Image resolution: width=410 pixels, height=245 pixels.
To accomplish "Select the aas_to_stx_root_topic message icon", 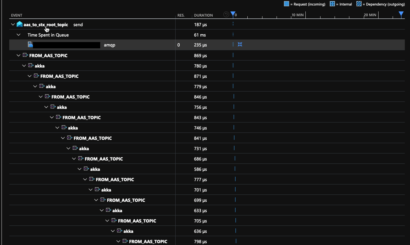I will point(19,24).
